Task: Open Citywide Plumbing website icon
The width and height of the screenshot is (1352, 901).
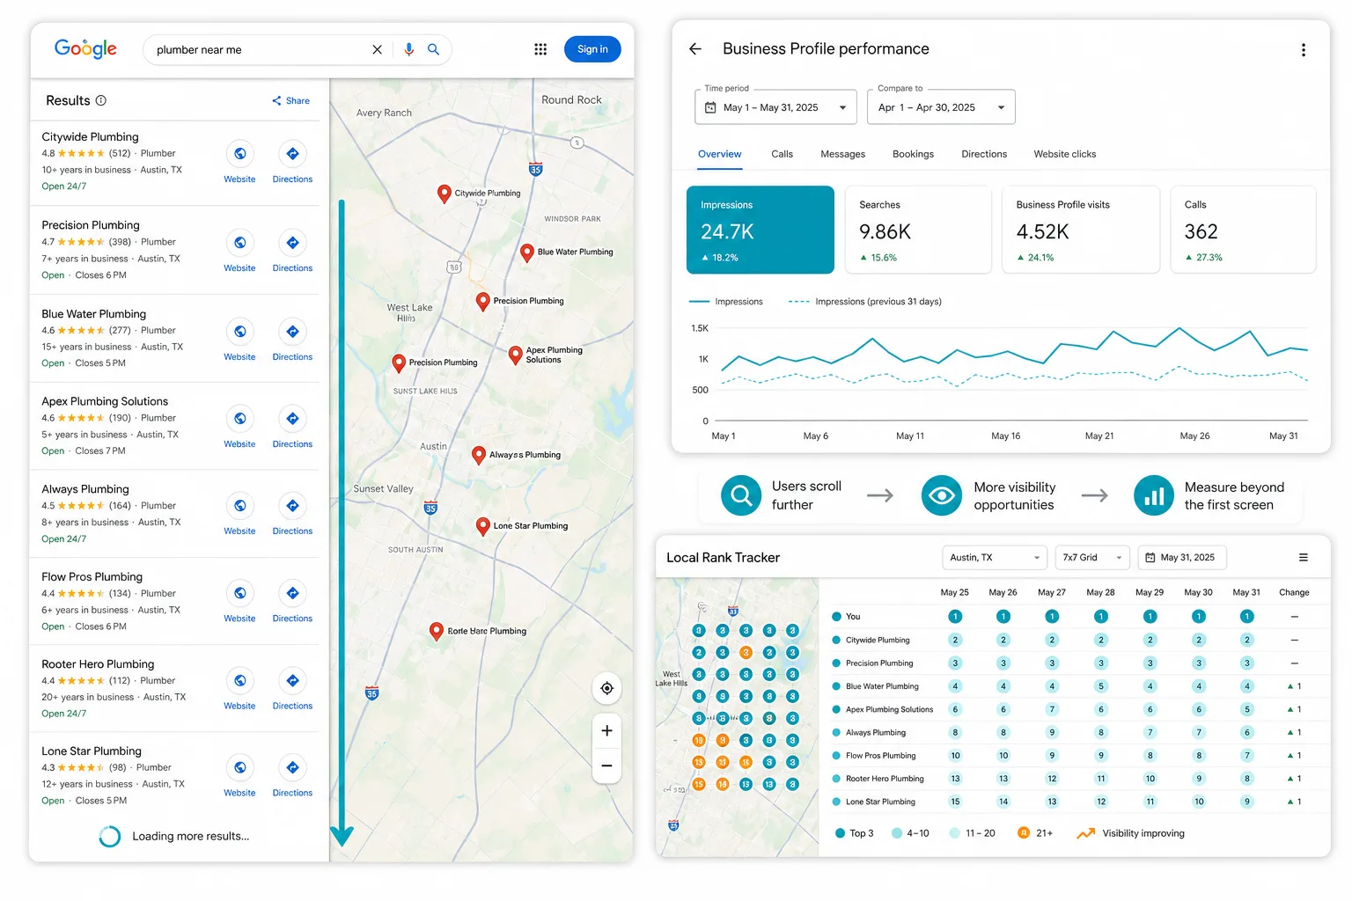Action: pyautogui.click(x=239, y=154)
